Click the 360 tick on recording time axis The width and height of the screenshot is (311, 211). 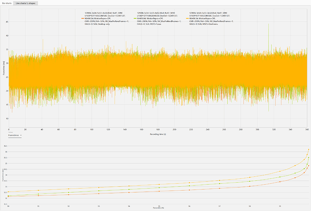pyautogui.click(x=306, y=130)
